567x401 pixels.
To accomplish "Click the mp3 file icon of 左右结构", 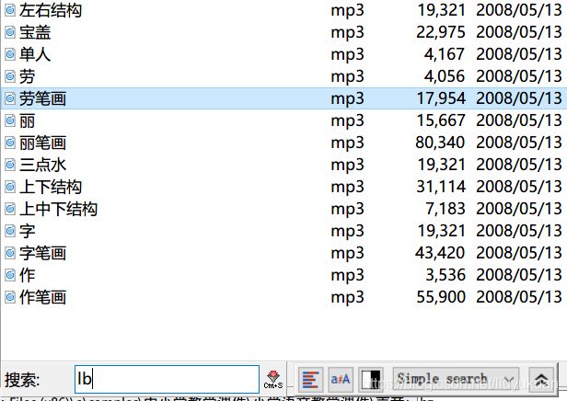I will [x=10, y=10].
